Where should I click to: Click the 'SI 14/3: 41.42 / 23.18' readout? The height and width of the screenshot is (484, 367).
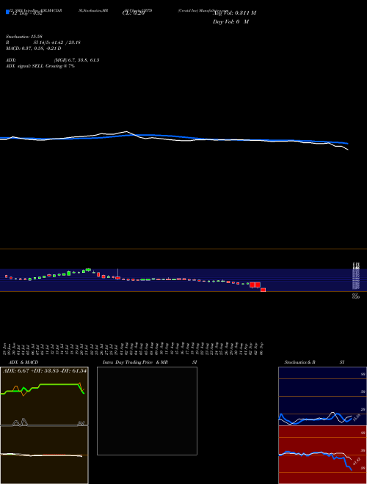point(57,43)
